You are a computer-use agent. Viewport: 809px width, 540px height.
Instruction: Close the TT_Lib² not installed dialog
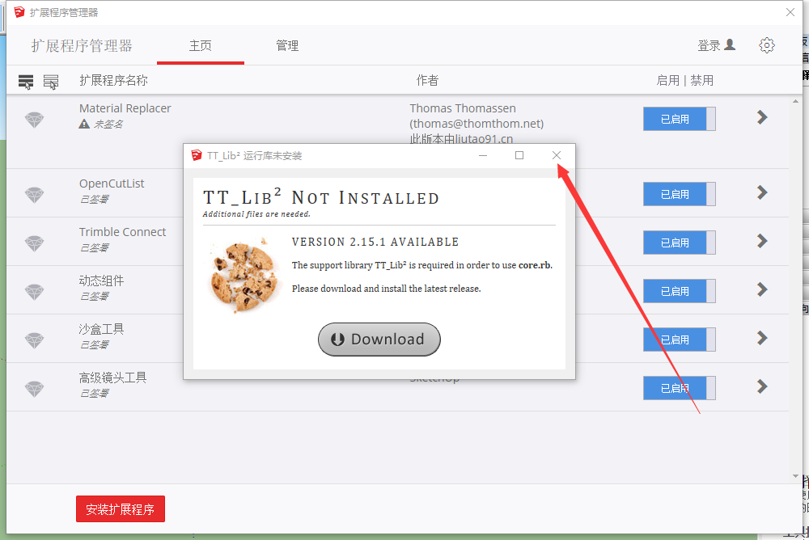(x=557, y=155)
